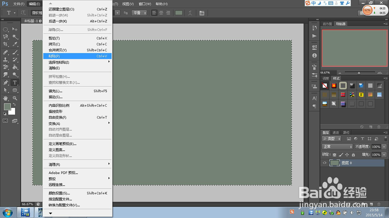Open the blend mode 正常 dropdown
The width and height of the screenshot is (389, 218).
pyautogui.click(x=337, y=147)
